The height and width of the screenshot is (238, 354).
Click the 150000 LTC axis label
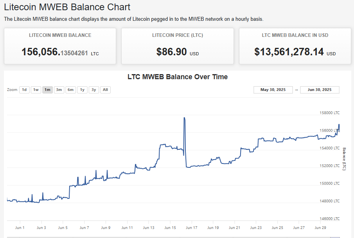click(329, 183)
